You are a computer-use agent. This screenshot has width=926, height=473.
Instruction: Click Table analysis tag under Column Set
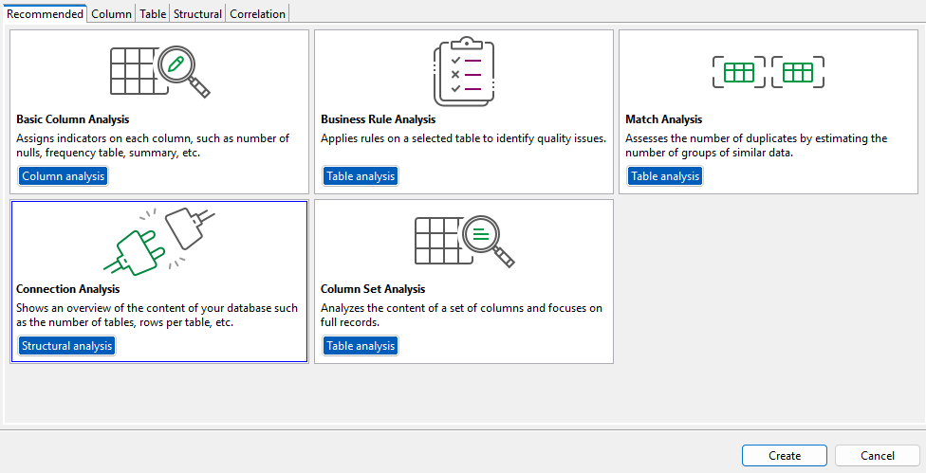click(360, 346)
